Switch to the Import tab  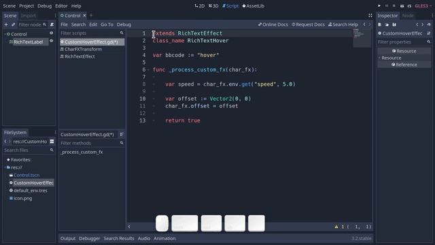pyautogui.click(x=29, y=16)
